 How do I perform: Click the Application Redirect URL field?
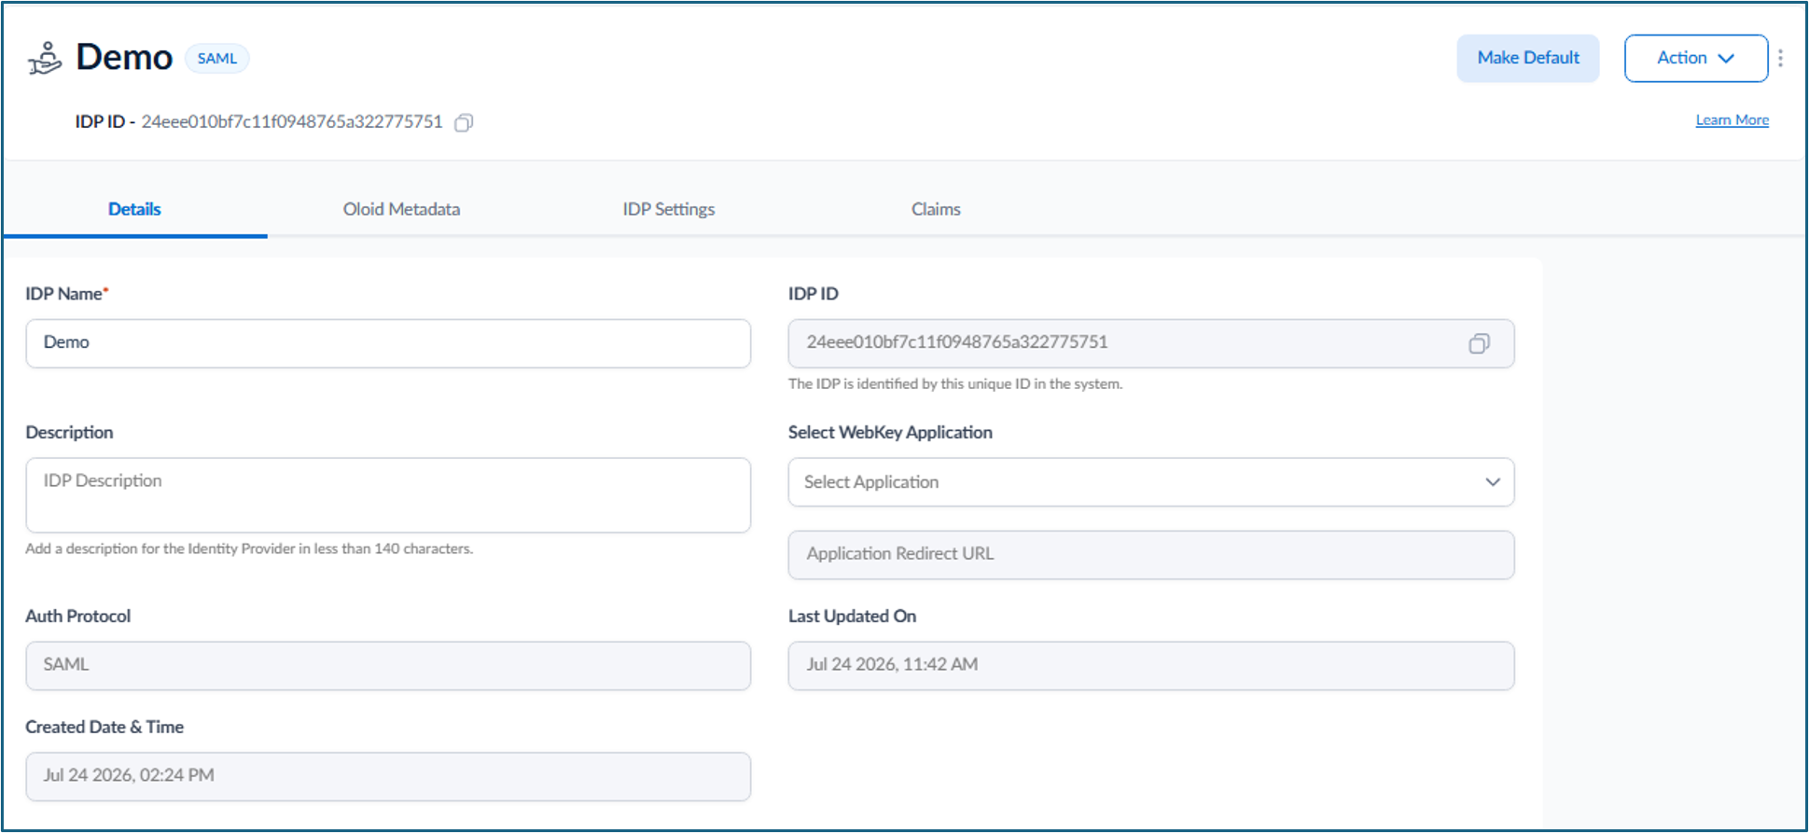1150,555
